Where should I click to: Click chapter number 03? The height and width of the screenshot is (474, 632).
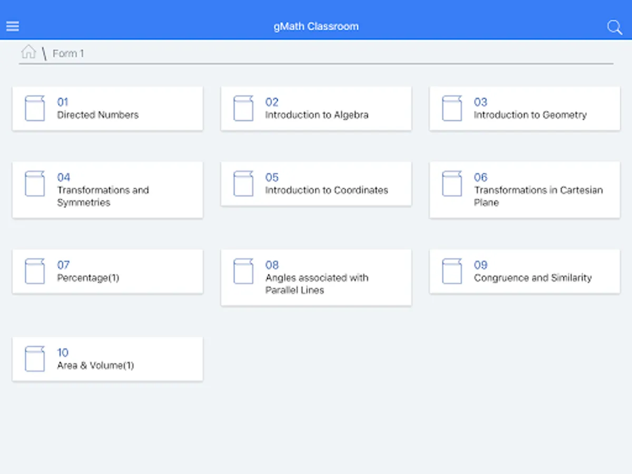coord(480,102)
